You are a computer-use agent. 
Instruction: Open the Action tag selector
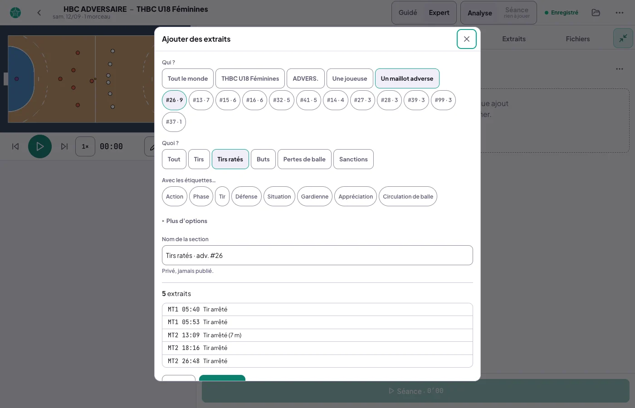[175, 196]
